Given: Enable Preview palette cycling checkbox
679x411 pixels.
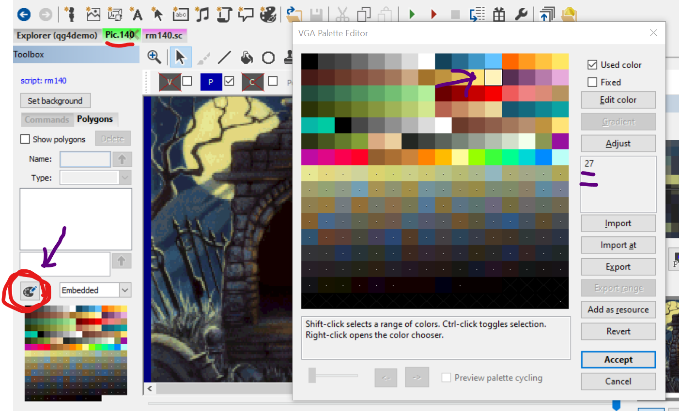Looking at the screenshot, I should click(x=446, y=378).
